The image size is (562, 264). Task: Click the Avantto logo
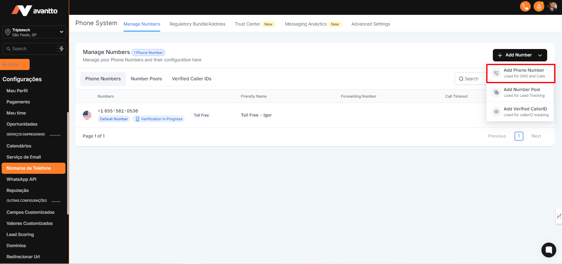click(35, 11)
